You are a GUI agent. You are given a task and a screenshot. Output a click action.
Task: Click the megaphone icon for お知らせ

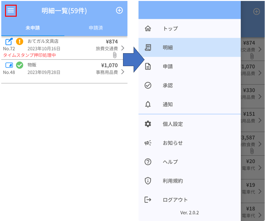(148, 143)
